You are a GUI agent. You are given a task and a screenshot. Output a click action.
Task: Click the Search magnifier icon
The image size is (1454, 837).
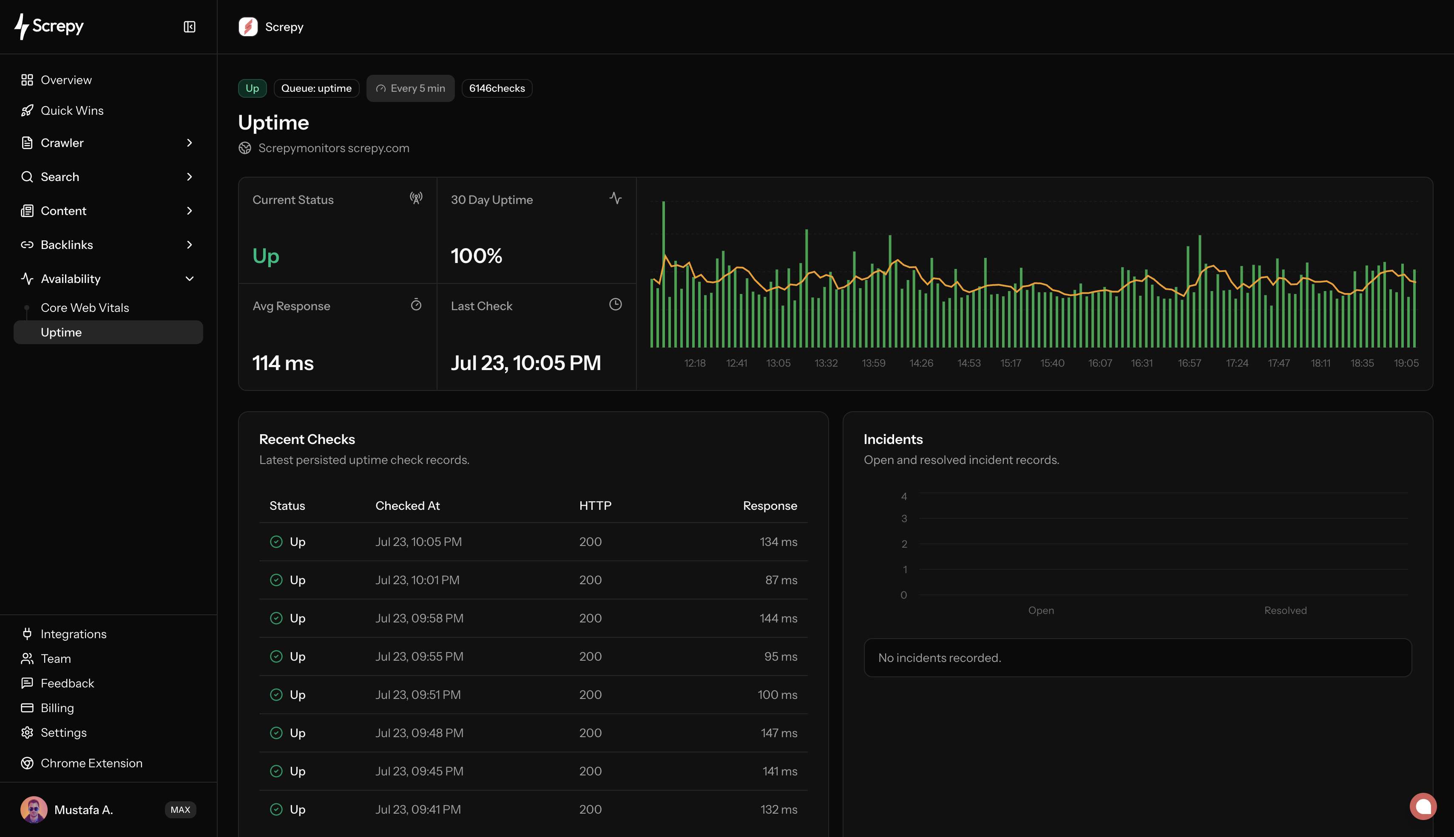(27, 176)
